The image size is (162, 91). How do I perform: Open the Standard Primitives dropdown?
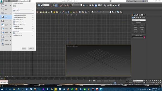(139, 20)
